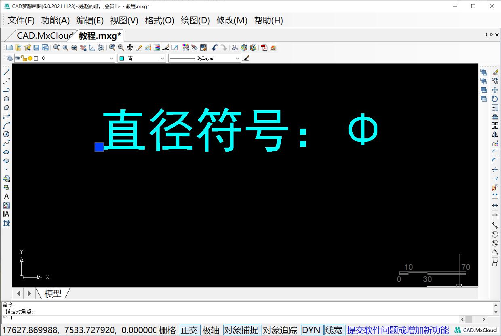Click the 提交软件问题或增加新功能 link
The height and width of the screenshot is (336, 501).
pyautogui.click(x=398, y=330)
